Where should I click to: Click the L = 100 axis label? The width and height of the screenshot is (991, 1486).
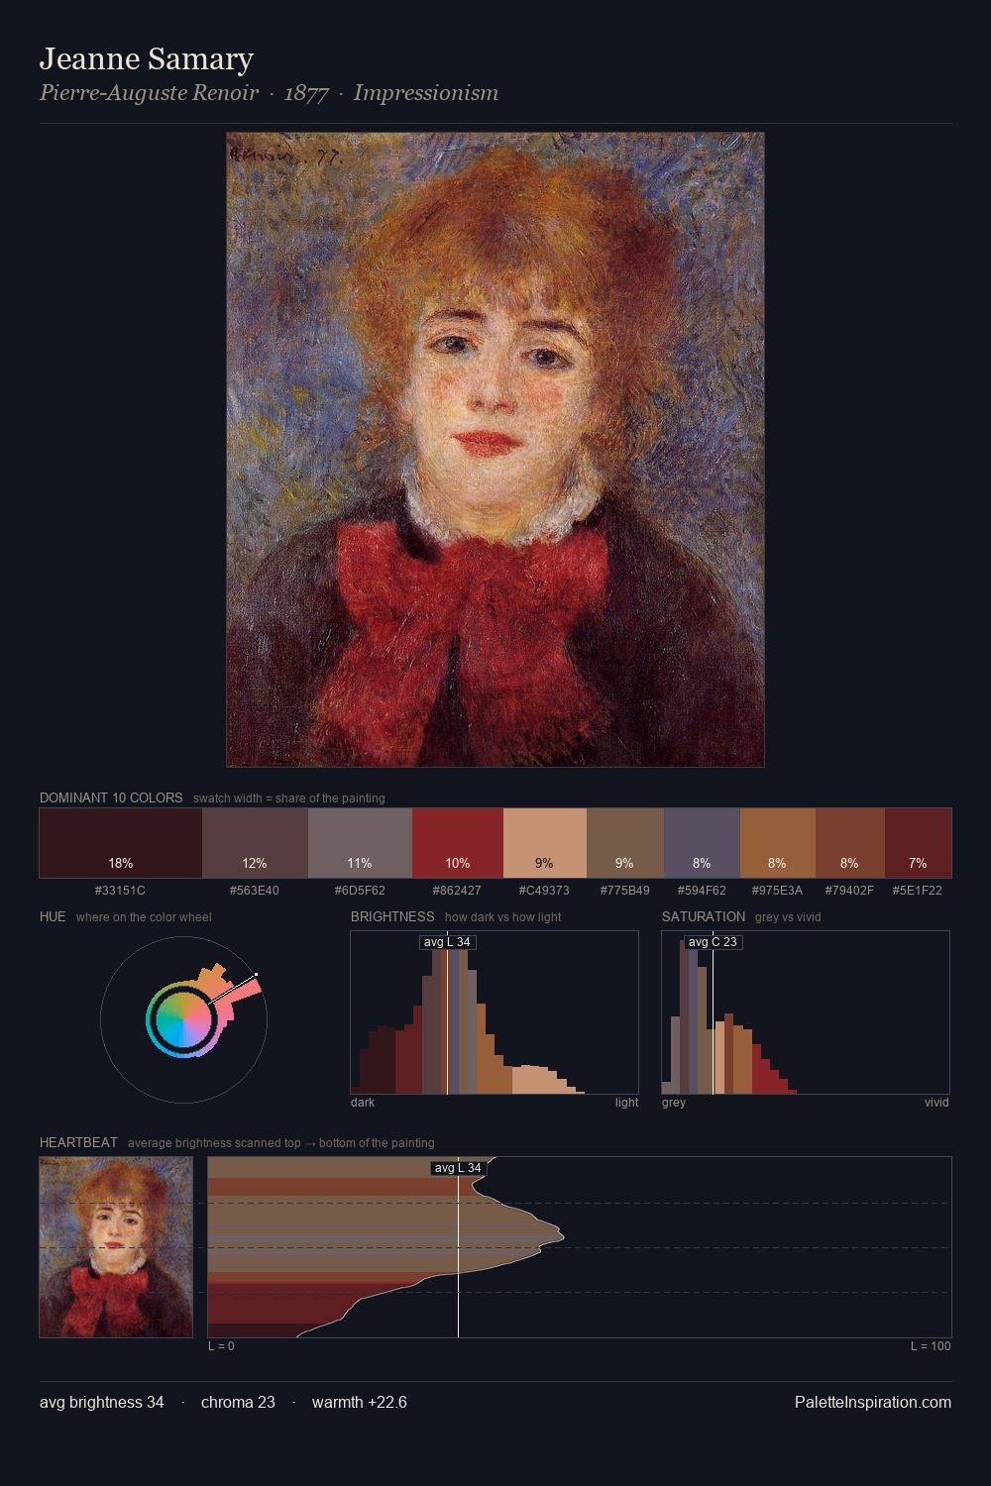point(931,1346)
